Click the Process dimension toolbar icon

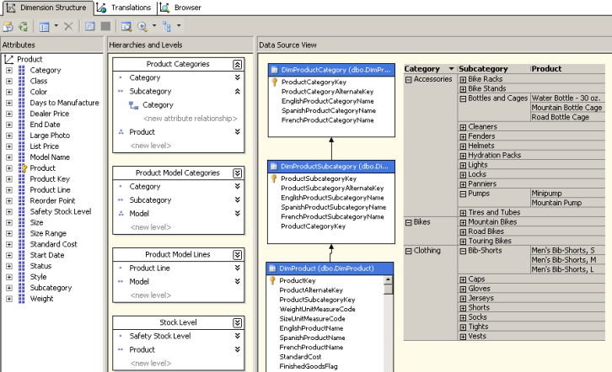point(24,26)
